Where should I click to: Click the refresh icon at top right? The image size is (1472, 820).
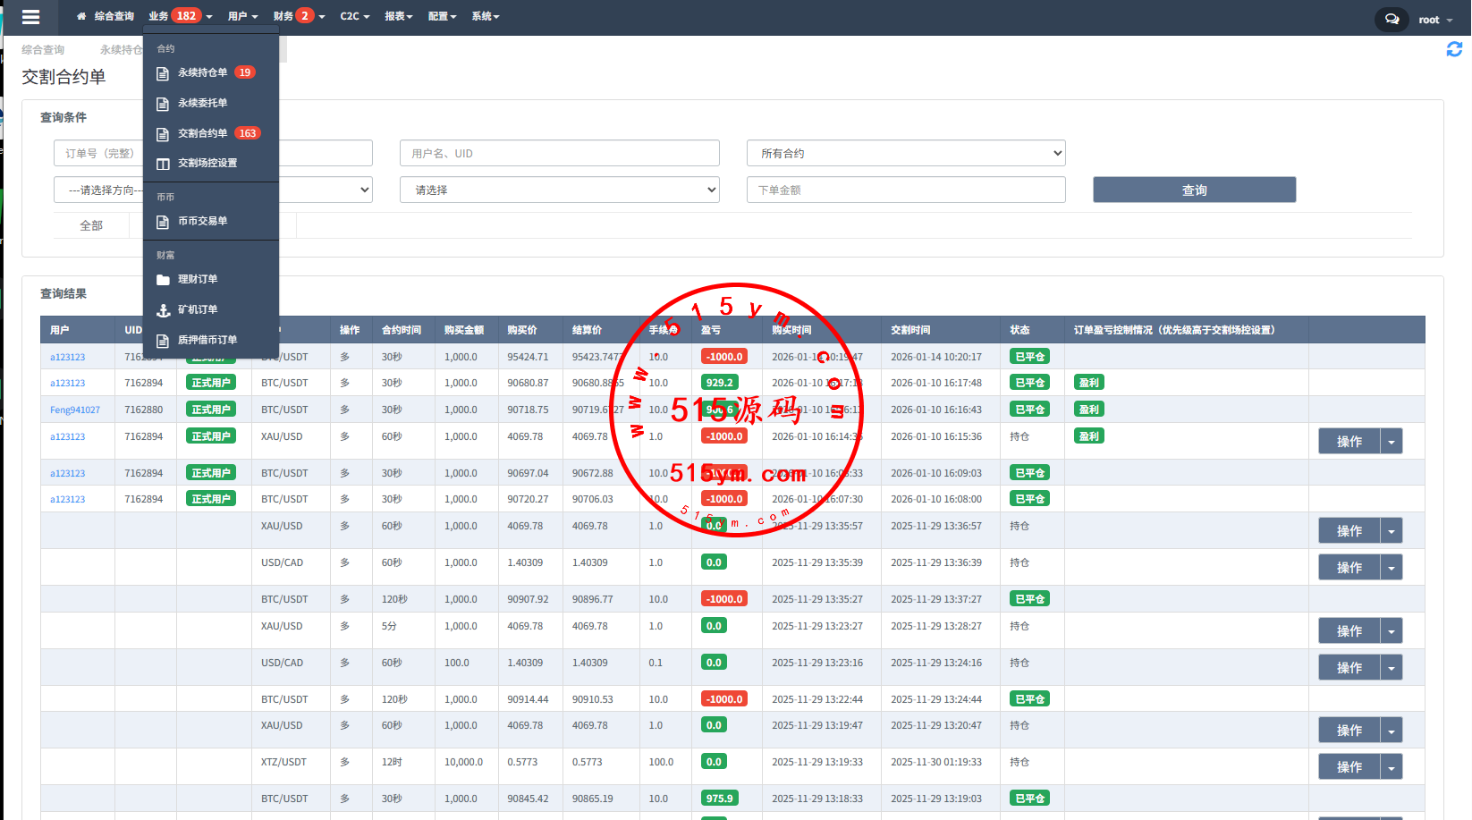pyautogui.click(x=1454, y=50)
